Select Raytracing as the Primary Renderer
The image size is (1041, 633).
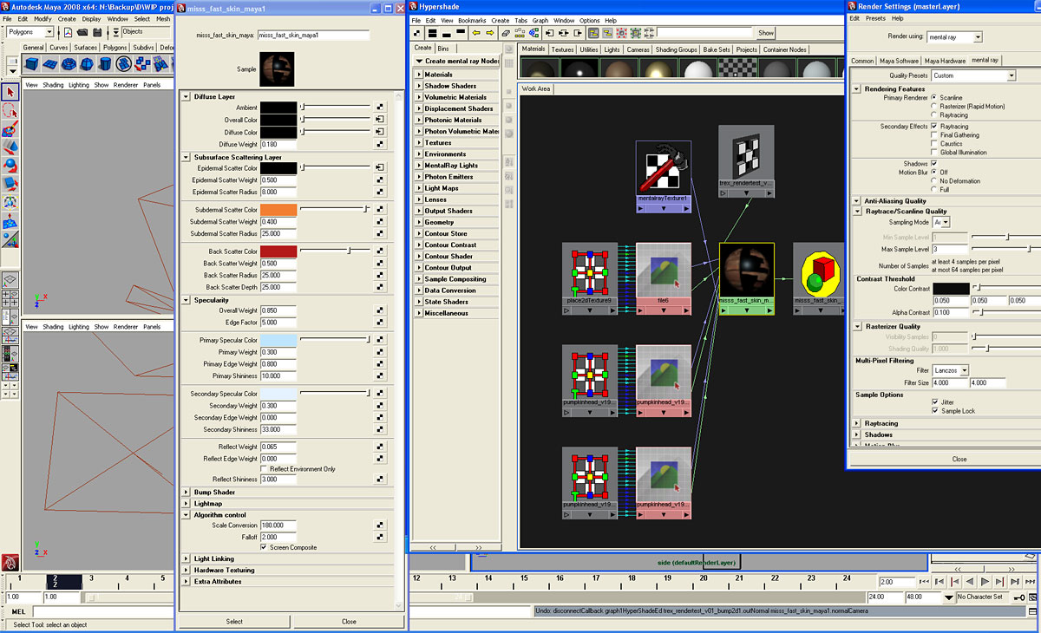934,114
